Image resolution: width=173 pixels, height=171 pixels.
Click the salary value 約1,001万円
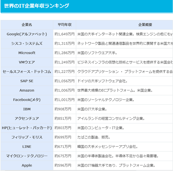pyautogui.click(x=65, y=100)
